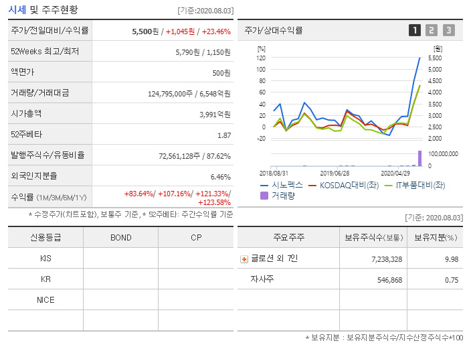Click the 액면가 row label

point(23,72)
